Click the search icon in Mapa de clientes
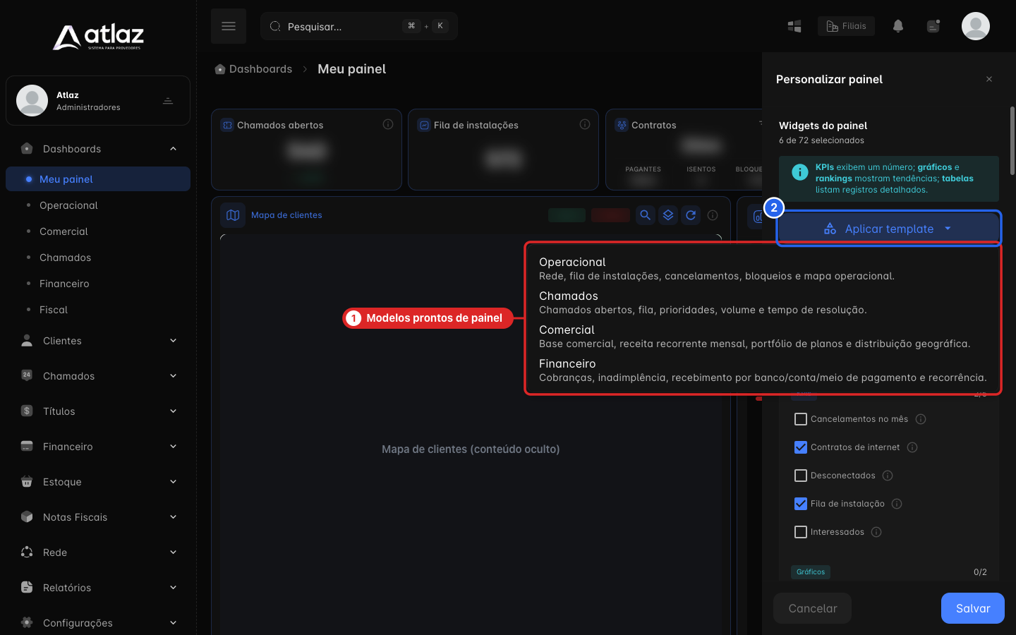Image resolution: width=1016 pixels, height=635 pixels. point(645,215)
